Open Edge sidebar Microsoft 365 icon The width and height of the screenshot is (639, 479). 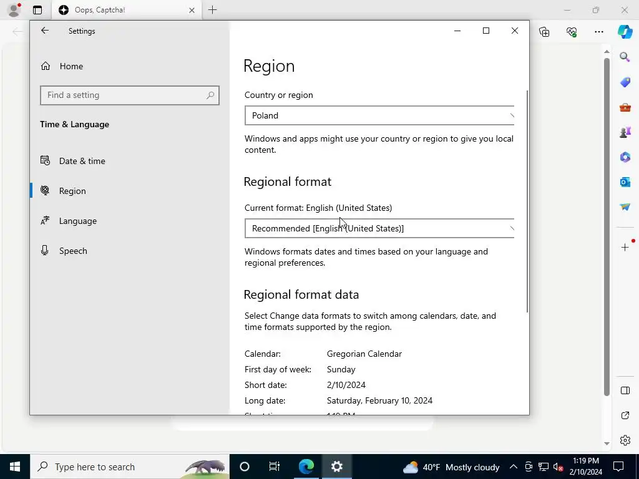point(625,157)
